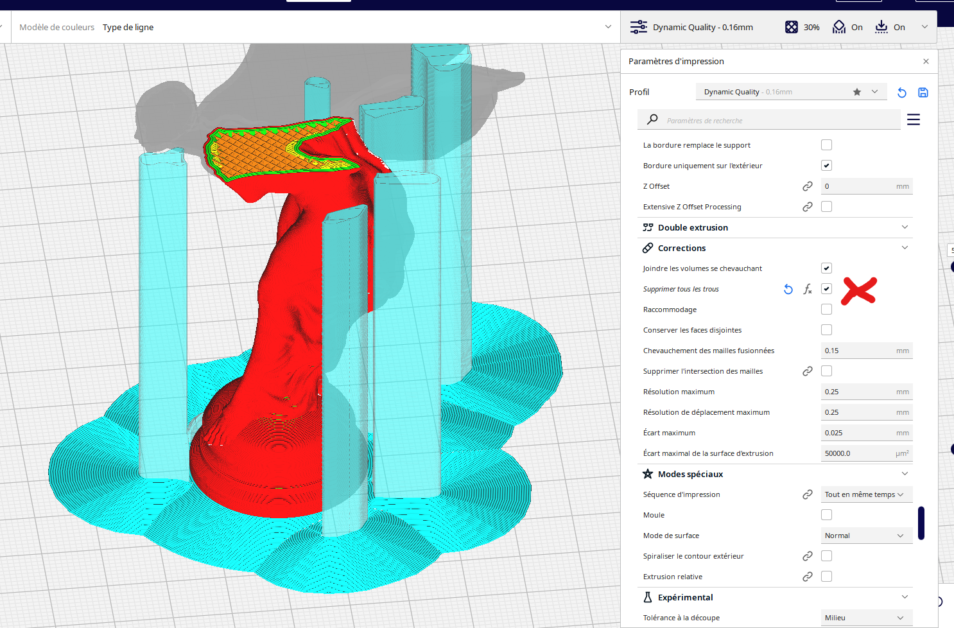Click the fx formula icon next to Supprimer tous les trous
Image resolution: width=954 pixels, height=628 pixels.
pyautogui.click(x=808, y=289)
